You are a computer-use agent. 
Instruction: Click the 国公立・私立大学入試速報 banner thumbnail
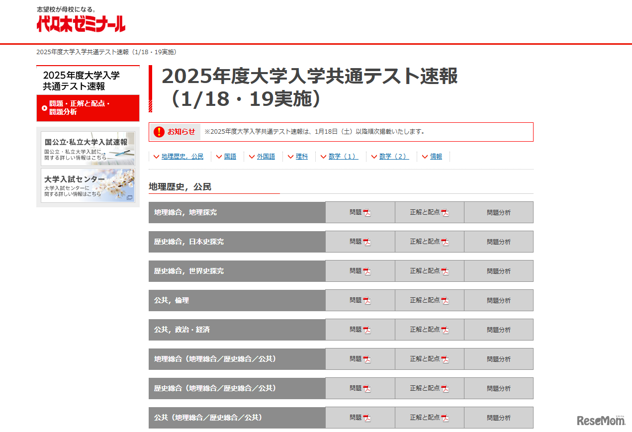point(88,148)
